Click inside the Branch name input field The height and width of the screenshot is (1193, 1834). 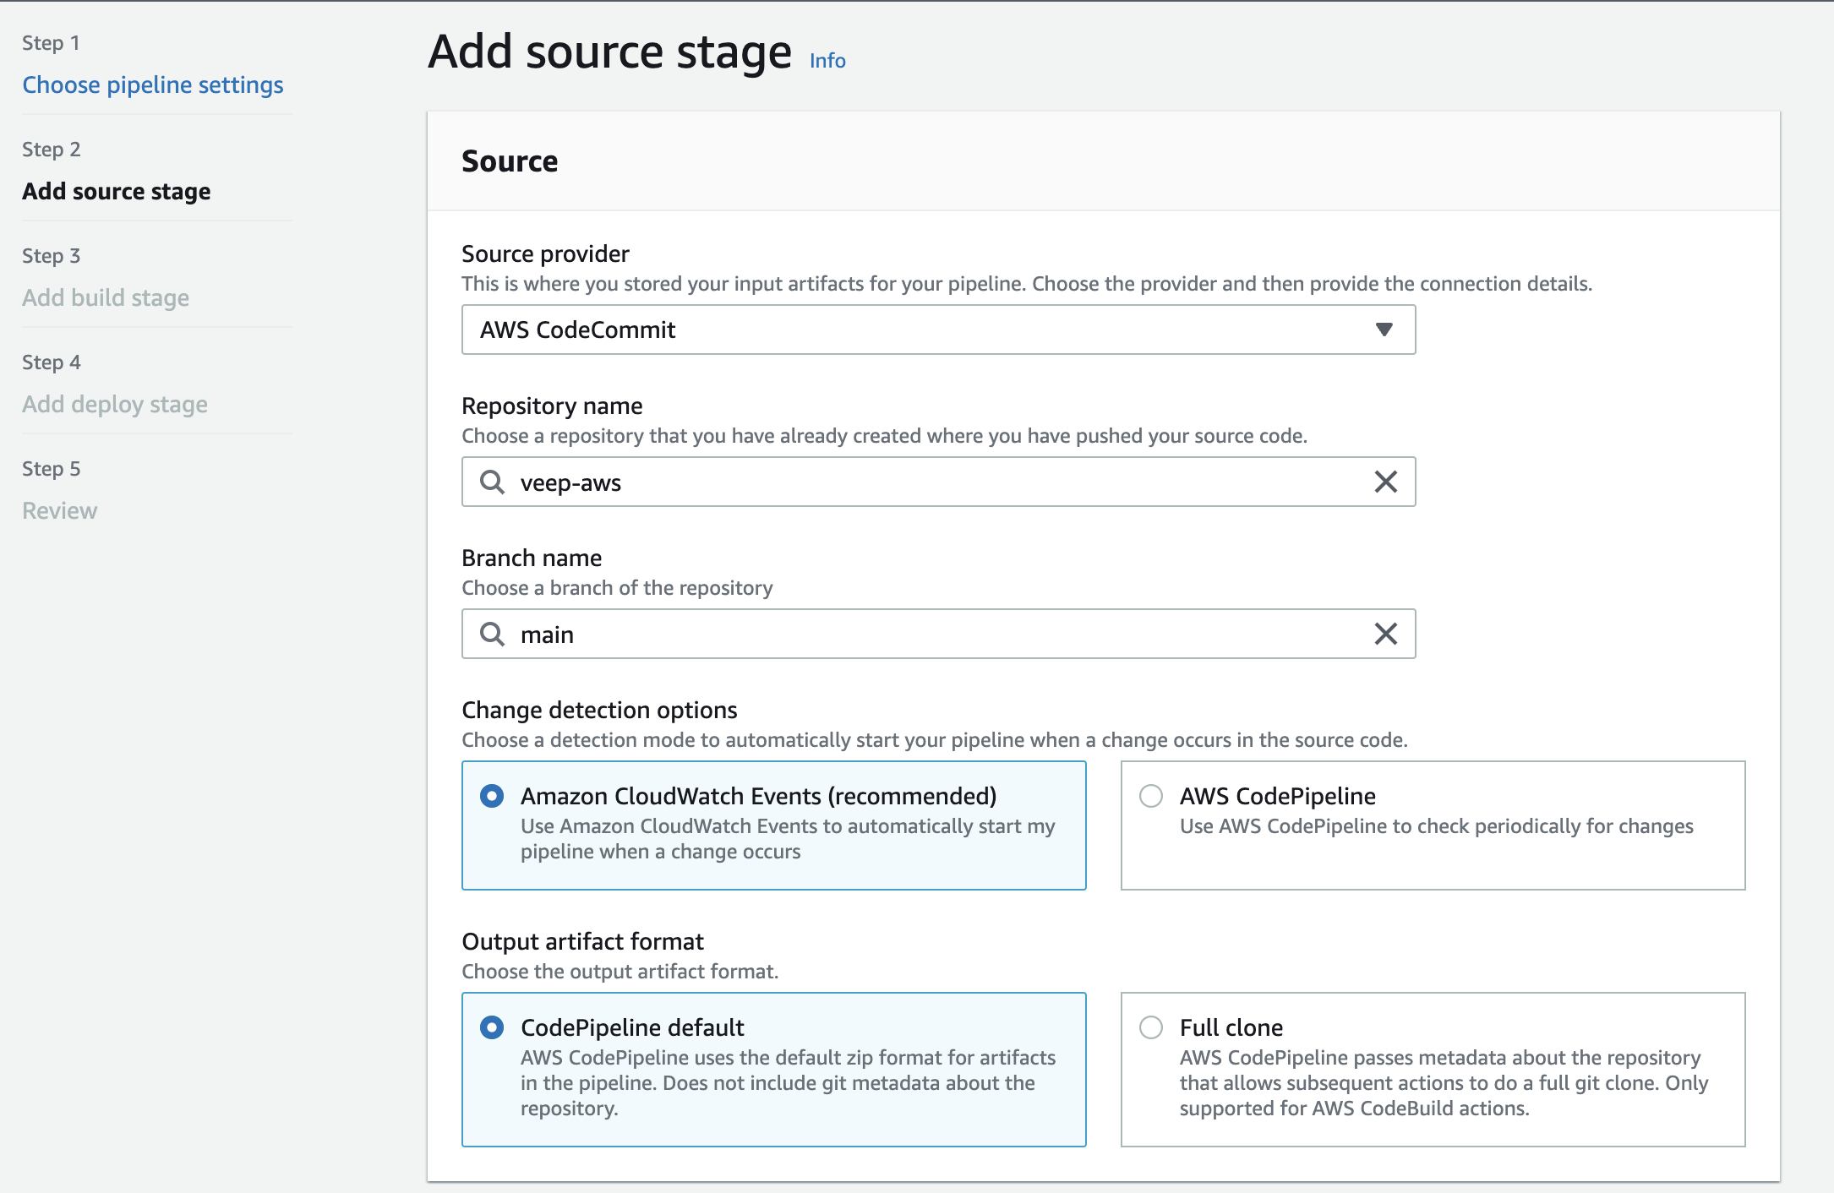point(845,634)
